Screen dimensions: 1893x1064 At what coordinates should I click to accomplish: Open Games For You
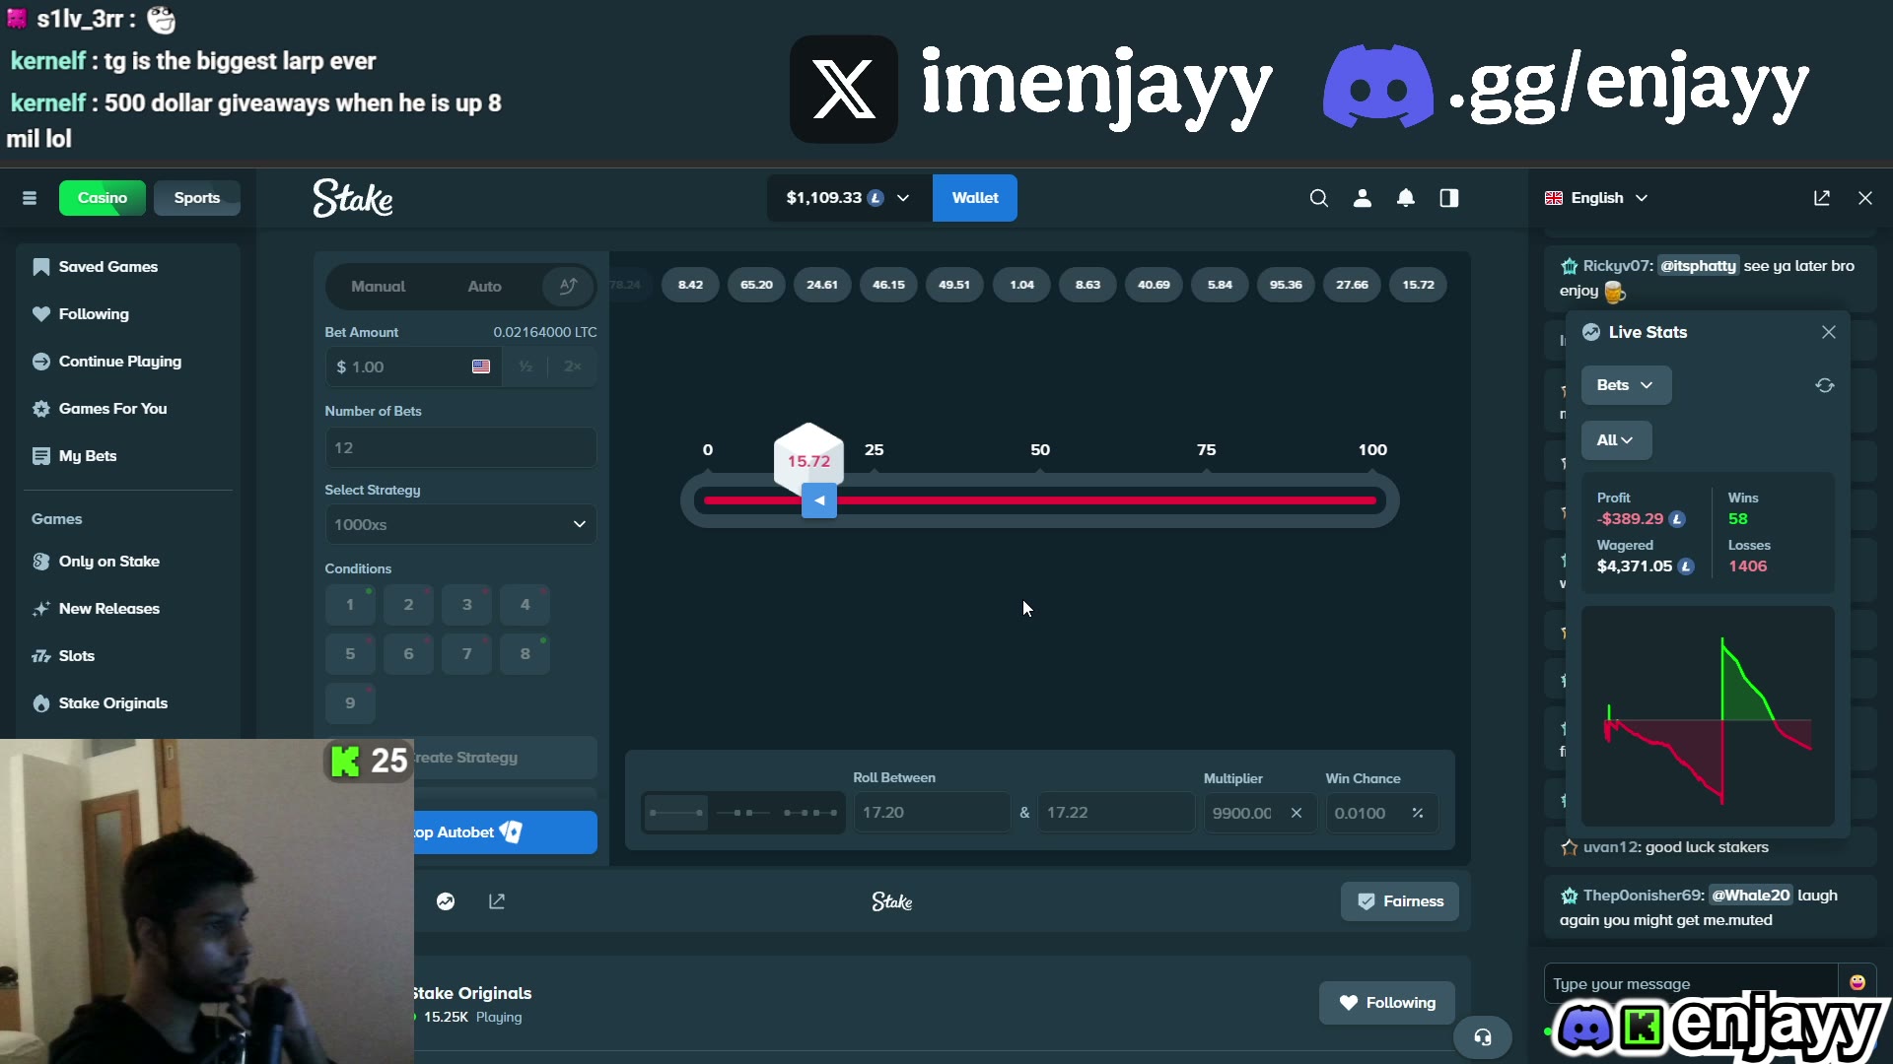128,409
